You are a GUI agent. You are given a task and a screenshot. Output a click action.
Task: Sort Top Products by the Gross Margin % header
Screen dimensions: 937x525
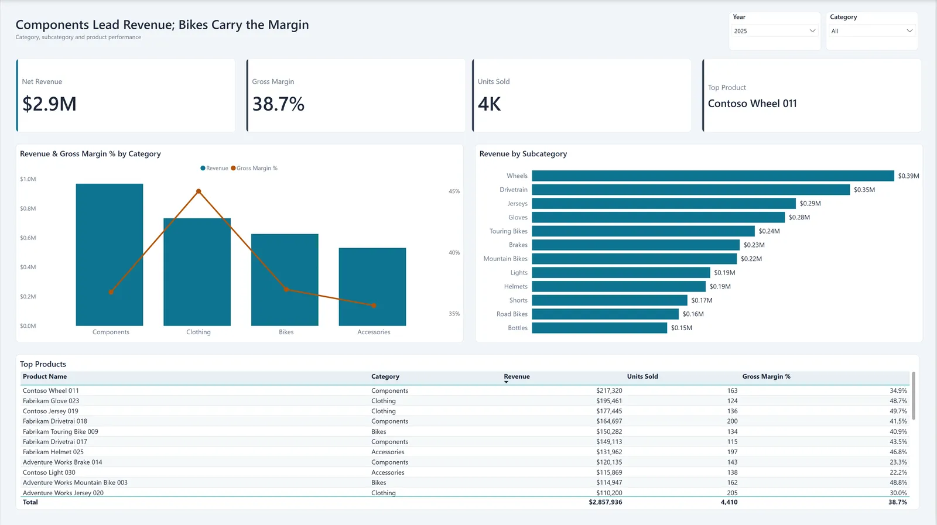coord(766,377)
